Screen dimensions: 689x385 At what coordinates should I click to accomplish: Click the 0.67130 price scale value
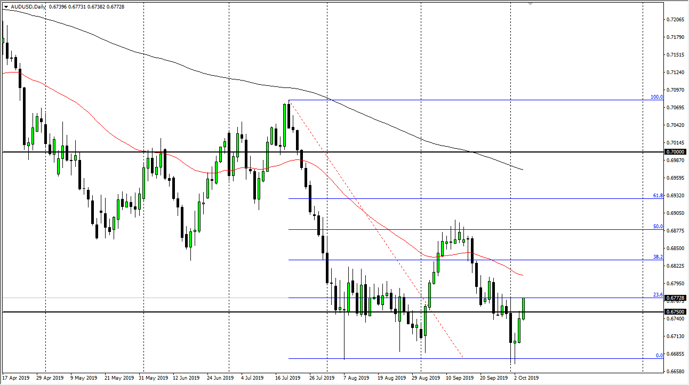[x=675, y=336]
